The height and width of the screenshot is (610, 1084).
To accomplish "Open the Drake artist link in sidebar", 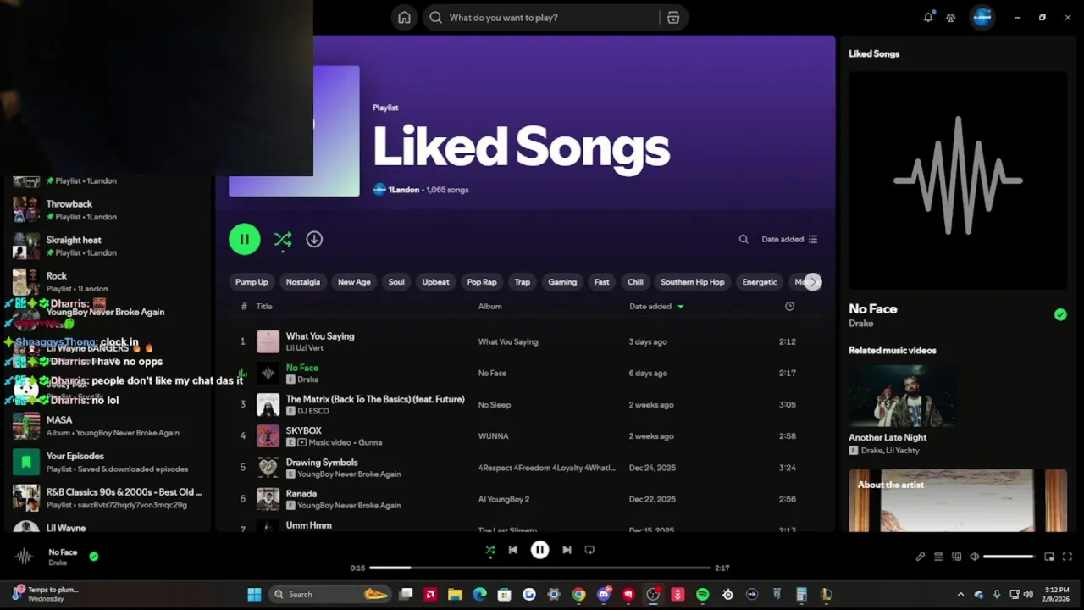I will coord(860,324).
